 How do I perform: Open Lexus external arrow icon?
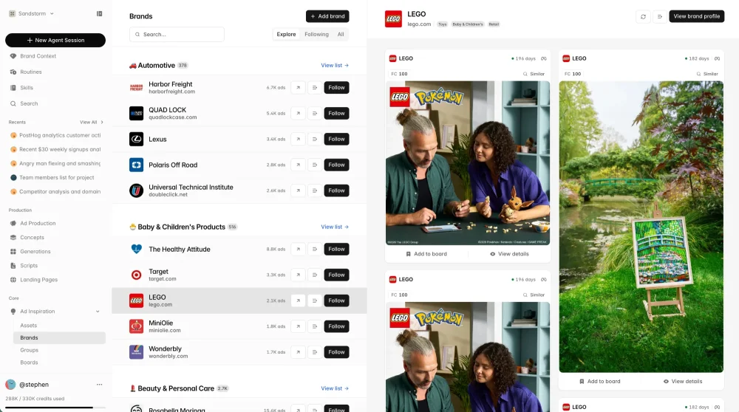298,139
